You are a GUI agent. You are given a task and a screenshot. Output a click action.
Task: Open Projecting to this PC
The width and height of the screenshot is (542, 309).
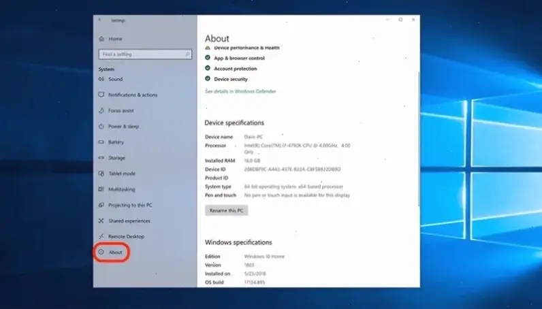[130, 205]
